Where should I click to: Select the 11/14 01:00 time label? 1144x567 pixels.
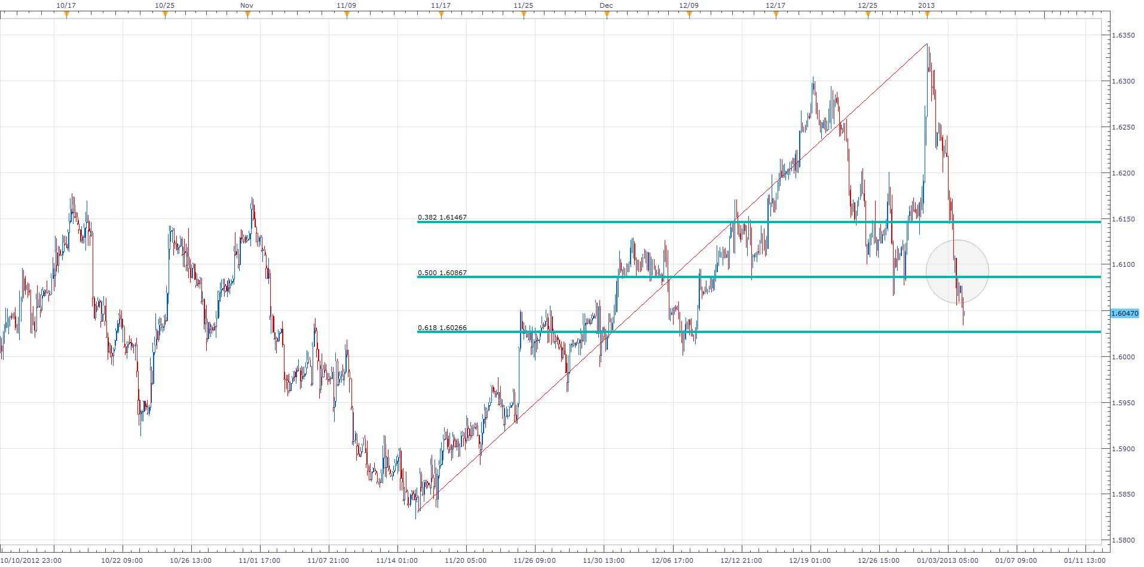click(397, 560)
